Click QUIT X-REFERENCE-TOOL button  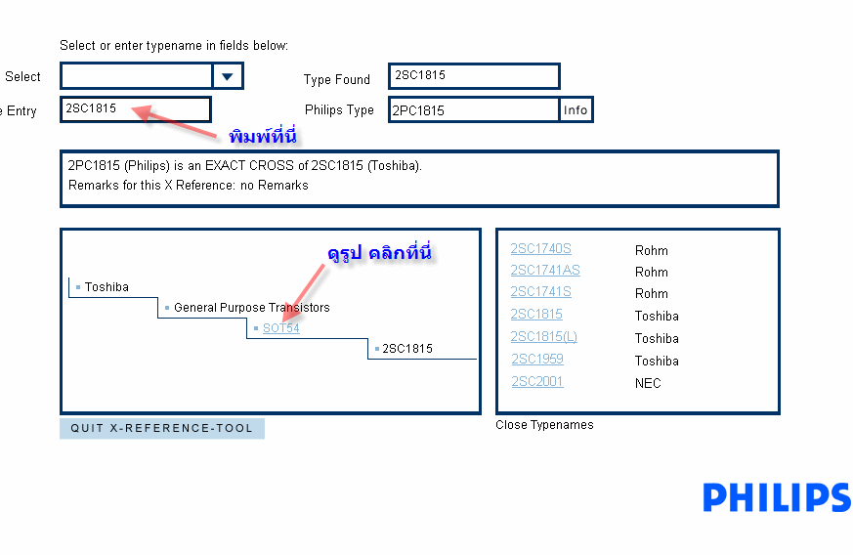(x=162, y=428)
